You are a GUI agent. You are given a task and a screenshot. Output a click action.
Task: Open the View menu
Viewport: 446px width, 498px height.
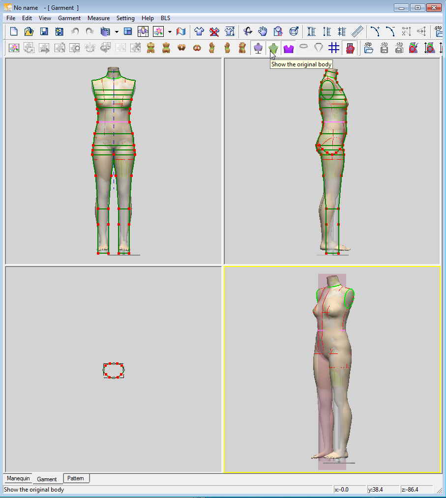[x=45, y=18]
